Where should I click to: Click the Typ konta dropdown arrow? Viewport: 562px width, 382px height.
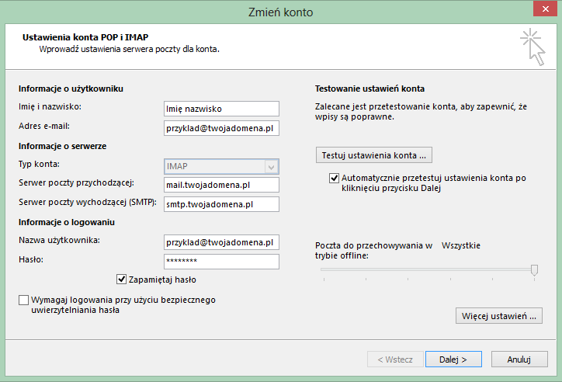click(272, 167)
